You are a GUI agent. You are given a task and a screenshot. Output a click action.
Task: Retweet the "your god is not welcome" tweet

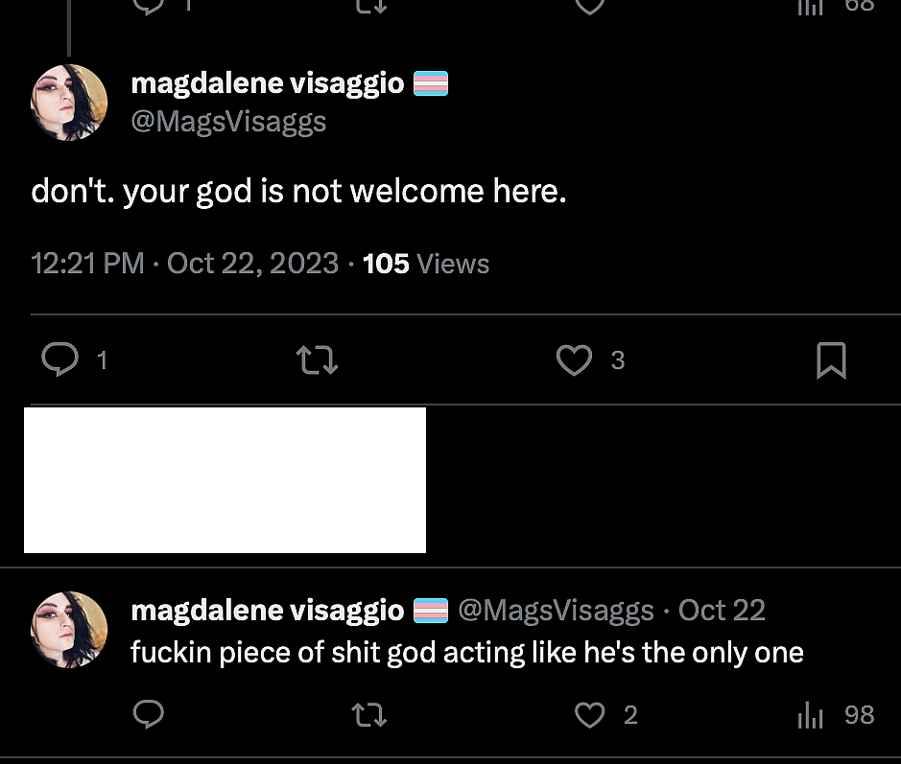click(x=317, y=360)
